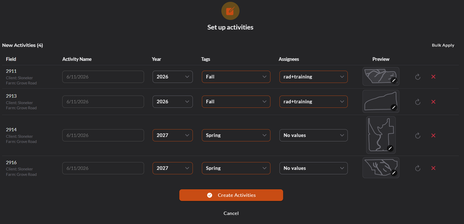Click Cancel to dismiss the setup
The height and width of the screenshot is (224, 464).
coord(231,213)
